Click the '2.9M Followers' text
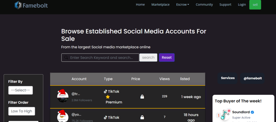The width and height of the screenshot is (276, 122). point(82,100)
